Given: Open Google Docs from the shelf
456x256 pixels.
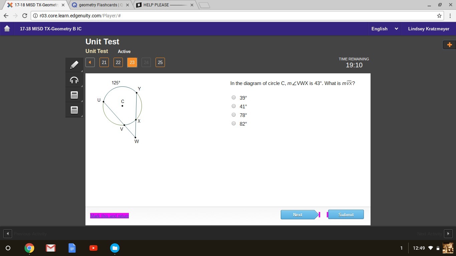Looking at the screenshot, I should click(72, 248).
